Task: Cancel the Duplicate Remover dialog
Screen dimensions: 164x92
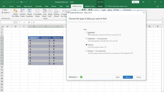Action: (x=139, y=77)
